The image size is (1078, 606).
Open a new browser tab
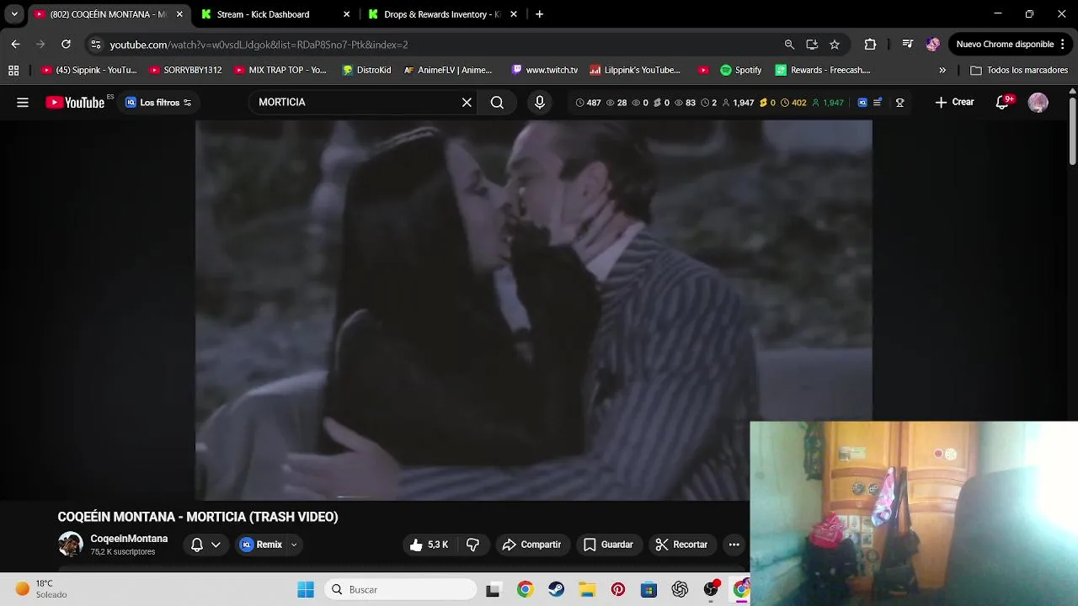point(539,14)
